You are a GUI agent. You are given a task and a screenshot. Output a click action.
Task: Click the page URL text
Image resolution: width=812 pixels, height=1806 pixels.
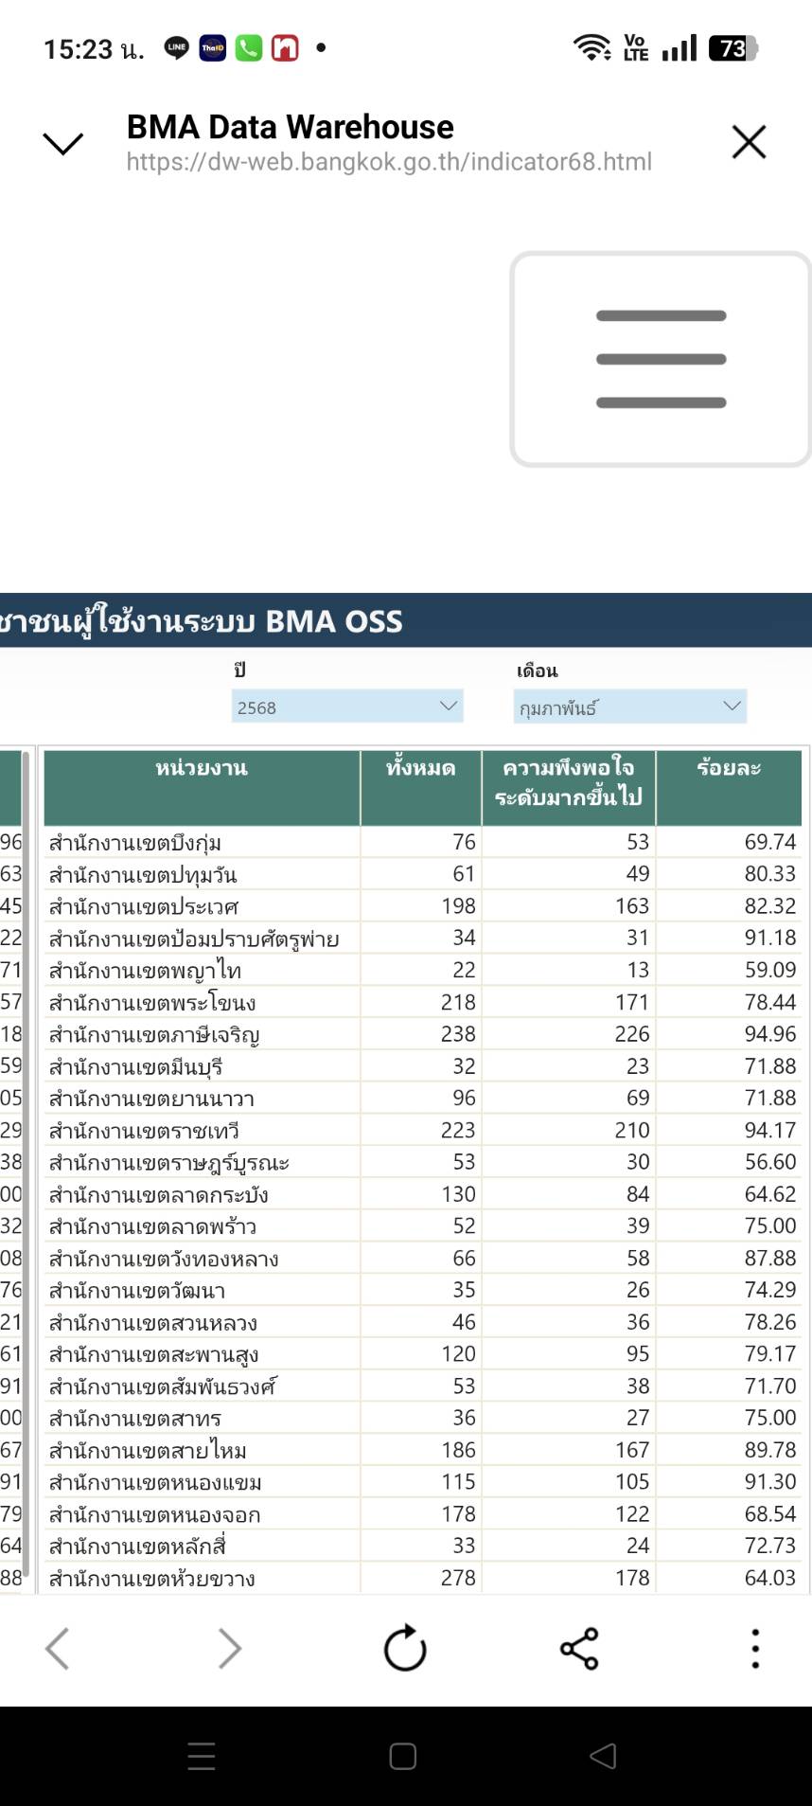click(389, 162)
